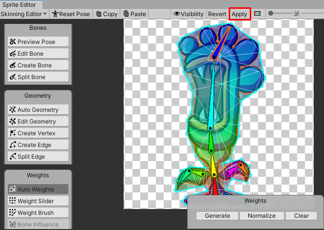Image resolution: width=324 pixels, height=230 pixels.
Task: Toggle the Visibility panel
Action: (188, 14)
